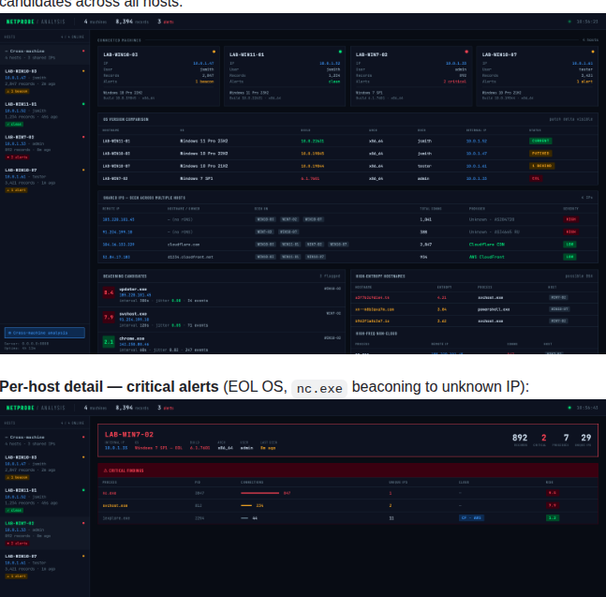Click green live indicator beside upper dashboard clock
This screenshot has width=606, height=597.
[x=569, y=22]
